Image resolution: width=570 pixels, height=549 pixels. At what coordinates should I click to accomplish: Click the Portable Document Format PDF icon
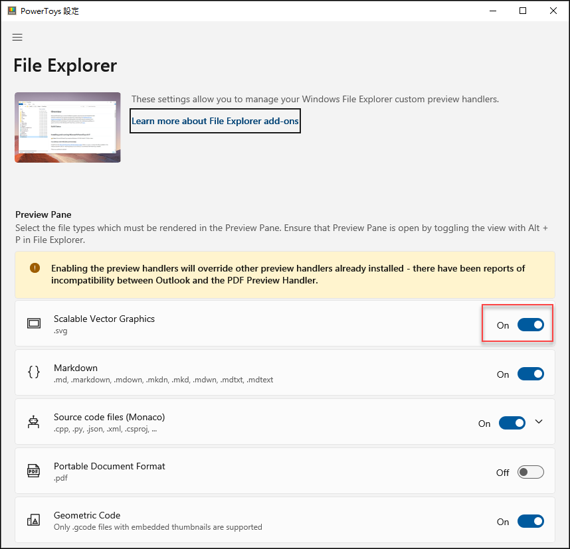tap(33, 471)
